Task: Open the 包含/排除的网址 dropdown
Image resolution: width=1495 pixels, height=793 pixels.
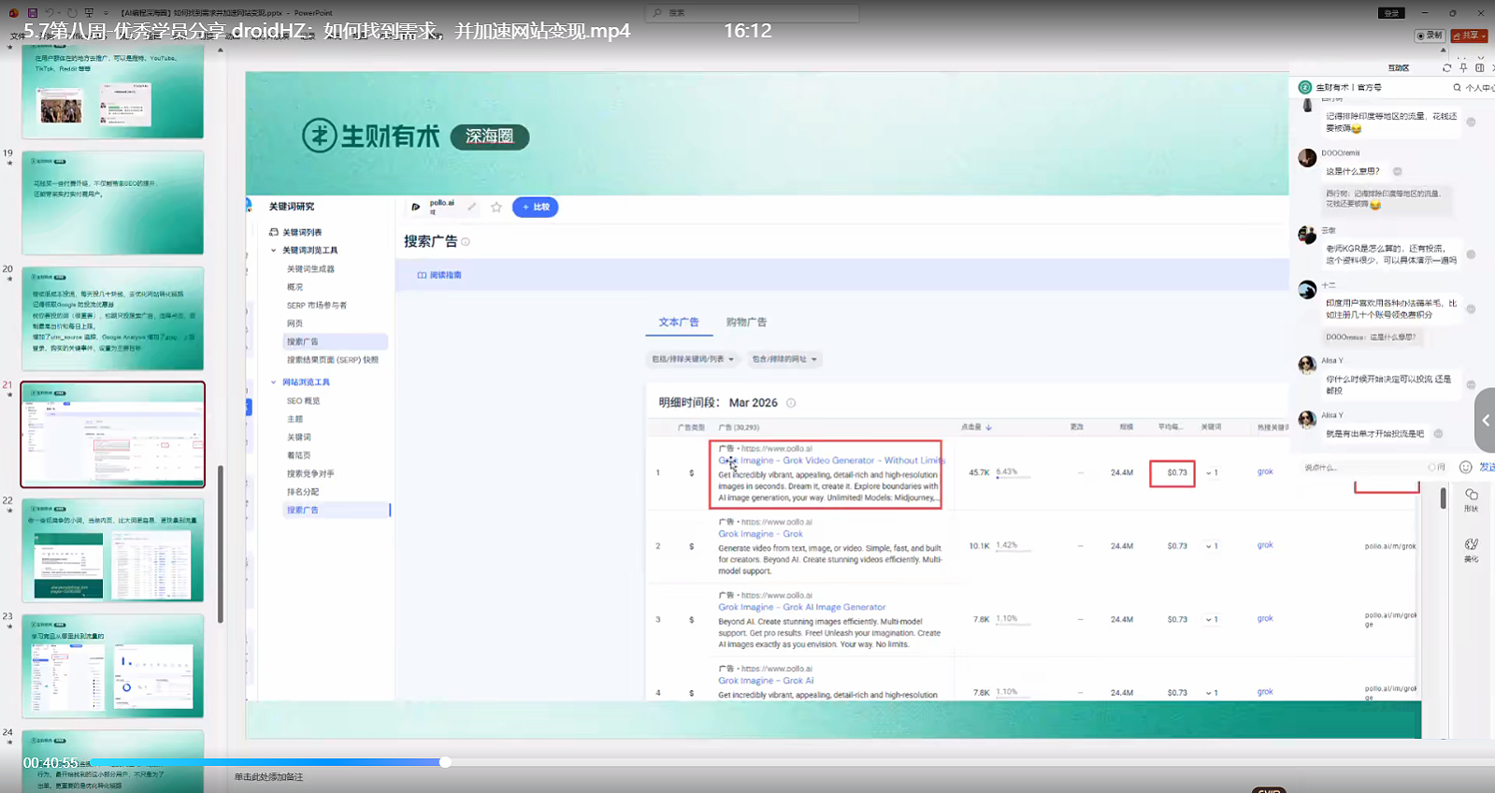Action: [784, 359]
